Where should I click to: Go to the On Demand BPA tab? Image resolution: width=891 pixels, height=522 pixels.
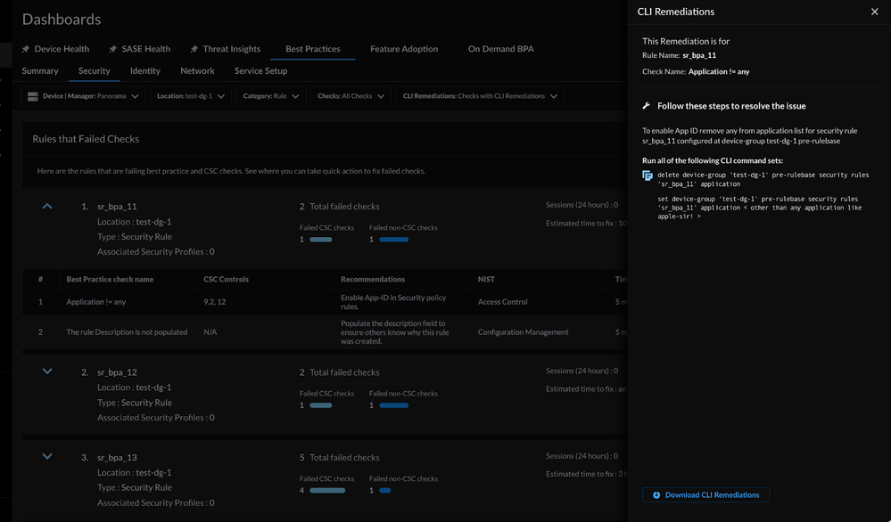click(500, 49)
